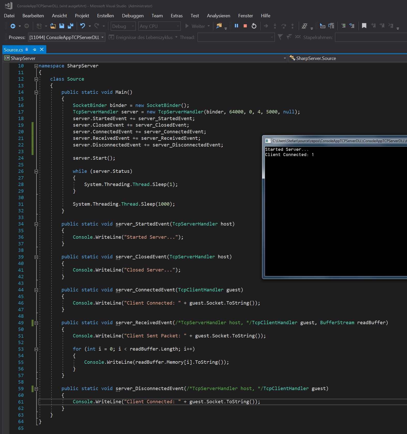Go to the previous bookmark icon
The width and height of the screenshot is (407, 434).
(x=373, y=26)
